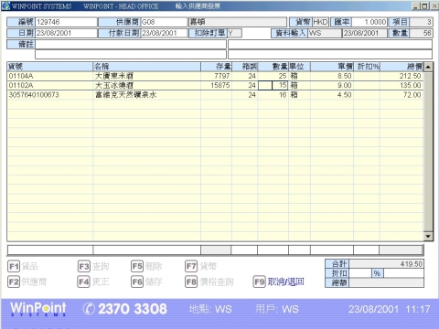Click the scrollbar down arrow in item table
The width and height of the screenshot is (439, 329).
click(x=428, y=236)
